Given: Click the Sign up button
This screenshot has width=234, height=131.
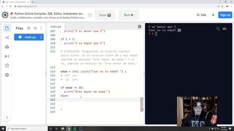Looking at the screenshot, I should click(225, 15).
